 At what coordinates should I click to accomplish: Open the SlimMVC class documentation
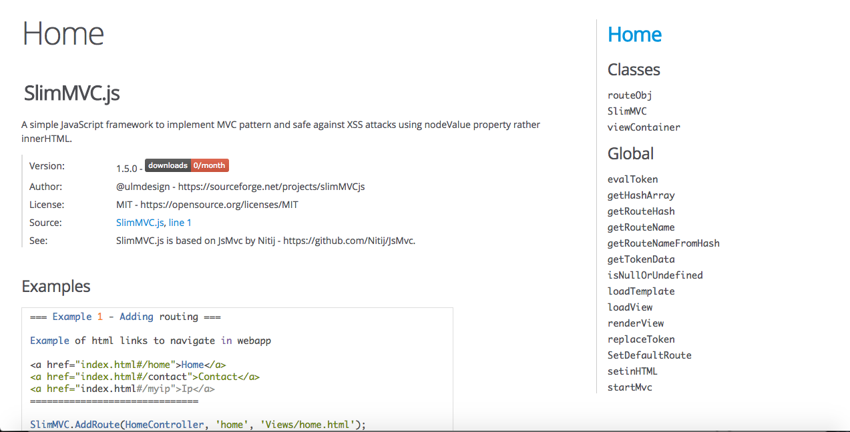[626, 111]
